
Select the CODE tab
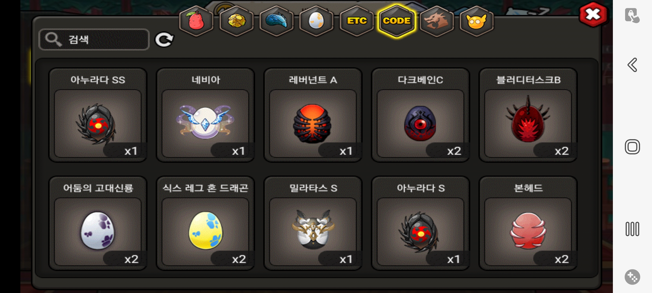(397, 21)
